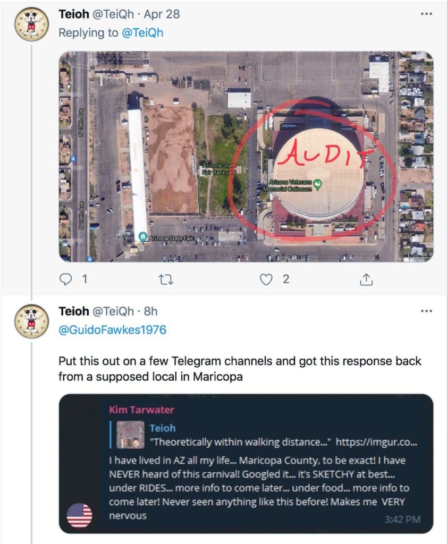Click the Arizona Veterans Memorial Coliseum map pin

pos(317,184)
